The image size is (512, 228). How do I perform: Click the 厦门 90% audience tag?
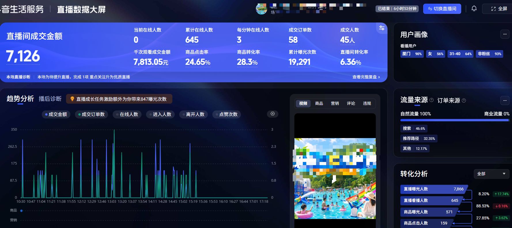click(x=412, y=54)
